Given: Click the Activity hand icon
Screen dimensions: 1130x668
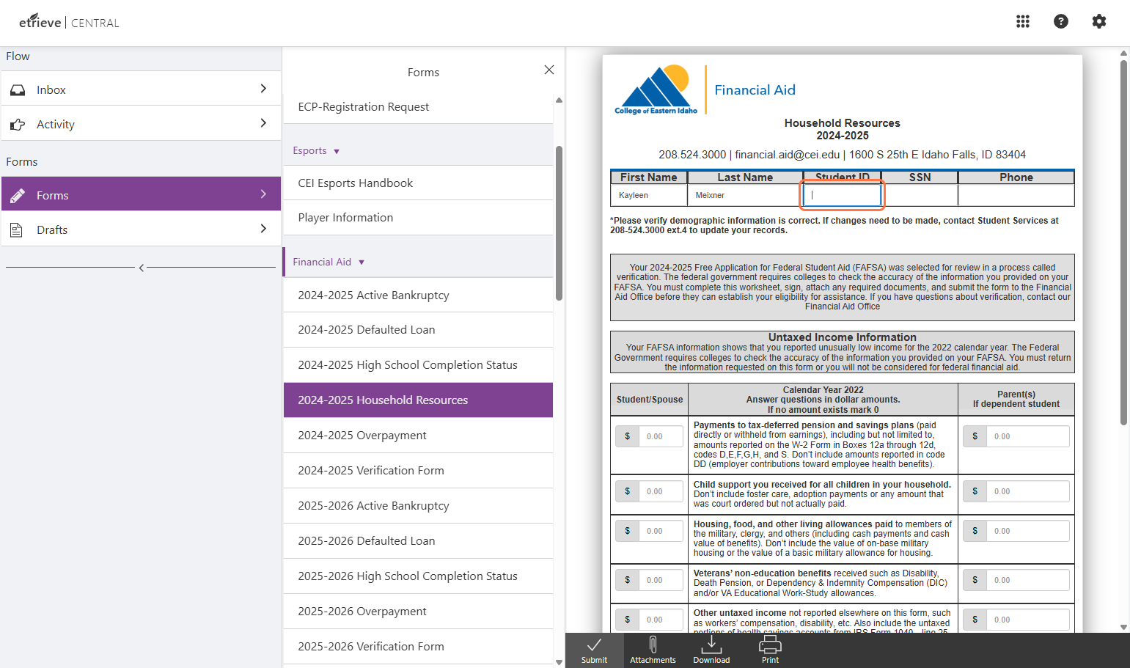Looking at the screenshot, I should point(18,125).
